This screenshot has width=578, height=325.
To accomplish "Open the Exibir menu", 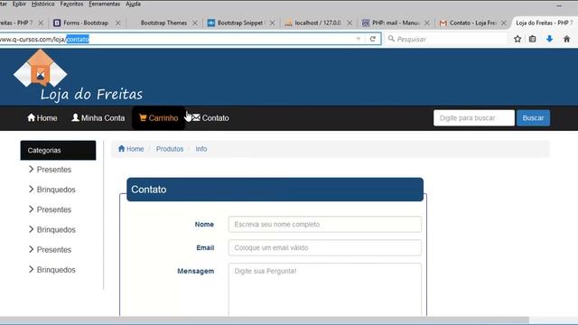I will tap(19, 4).
